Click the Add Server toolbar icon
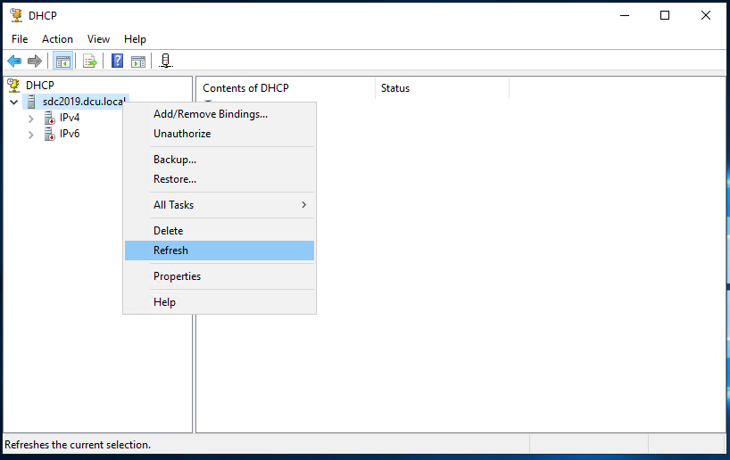 click(x=166, y=61)
